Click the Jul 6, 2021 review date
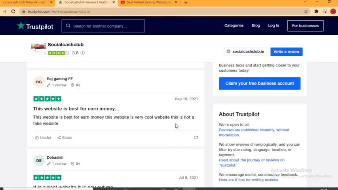338x190 pixels. click(x=188, y=177)
